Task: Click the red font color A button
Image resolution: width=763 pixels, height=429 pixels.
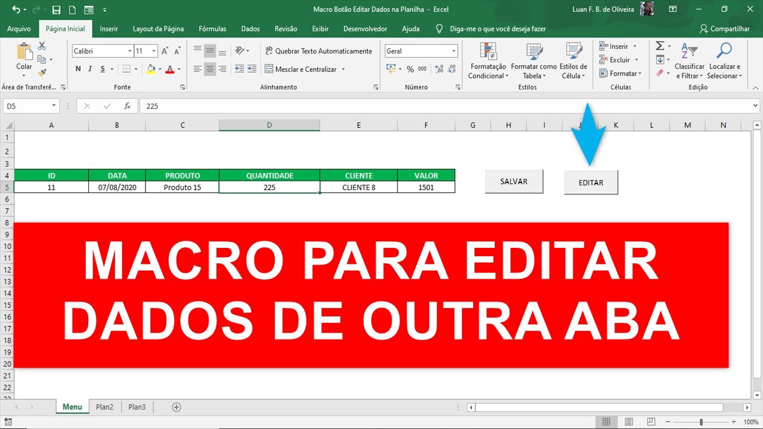Action: [170, 69]
